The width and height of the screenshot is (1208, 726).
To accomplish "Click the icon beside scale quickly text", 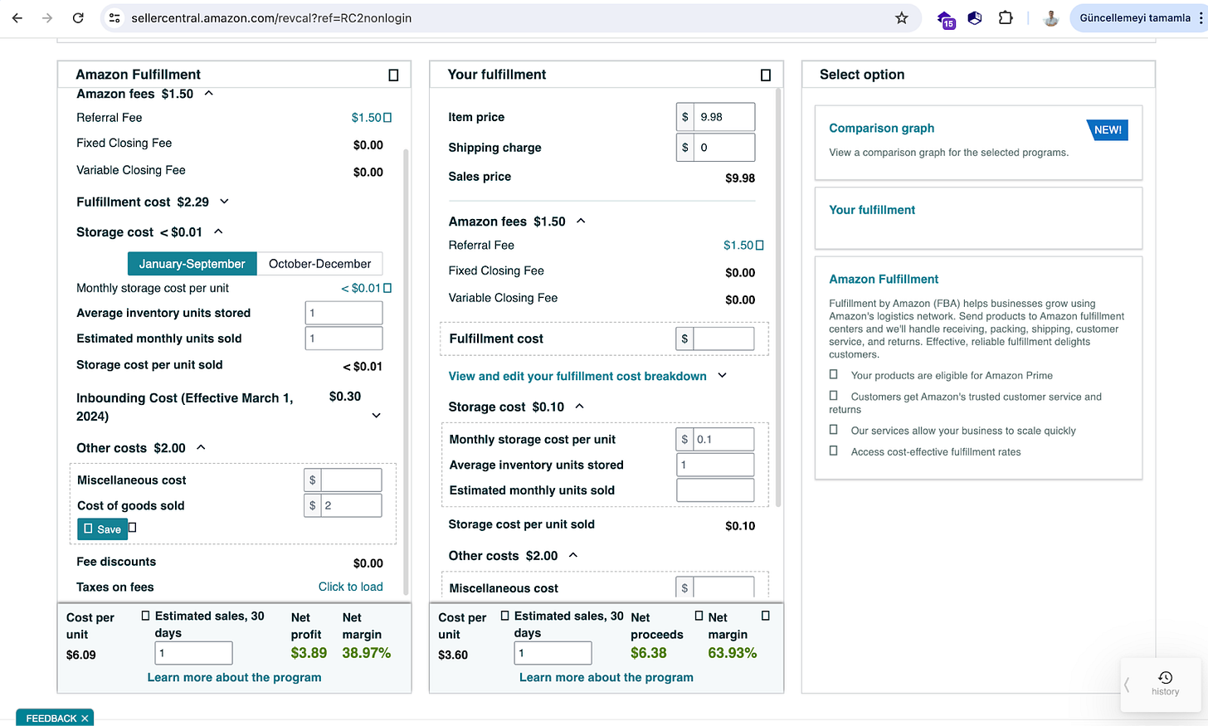I will 834,430.
